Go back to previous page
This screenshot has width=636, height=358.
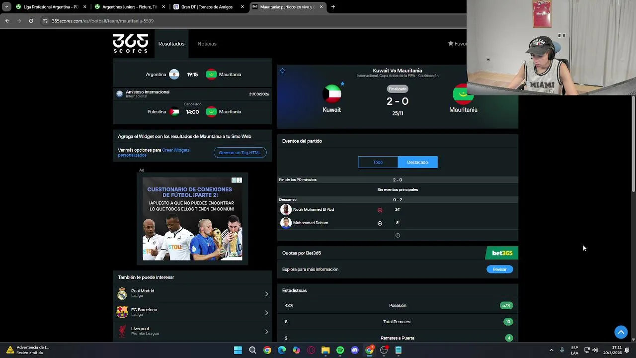tap(7, 21)
